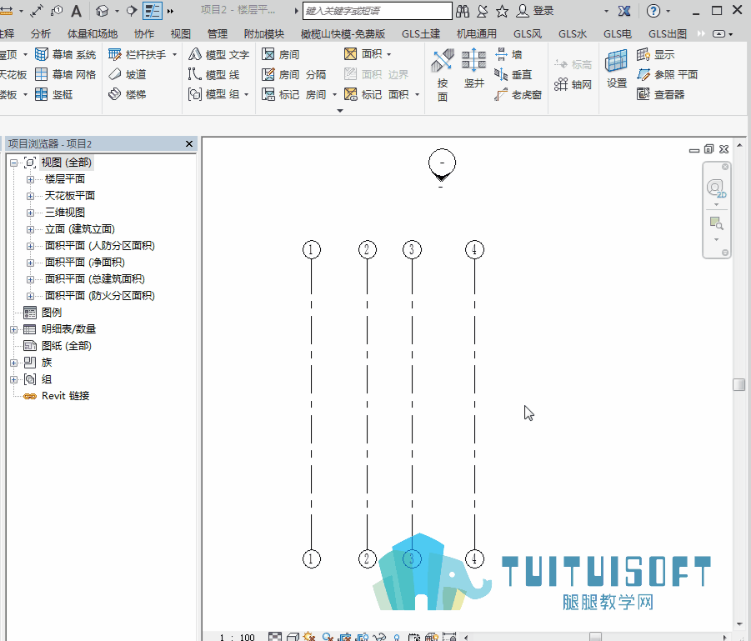The image size is (751, 641).
Task: Select the 垂直 vertical opening tool
Action: pos(513,74)
